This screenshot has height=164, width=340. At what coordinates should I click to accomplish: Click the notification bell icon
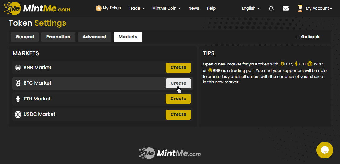coord(271,8)
